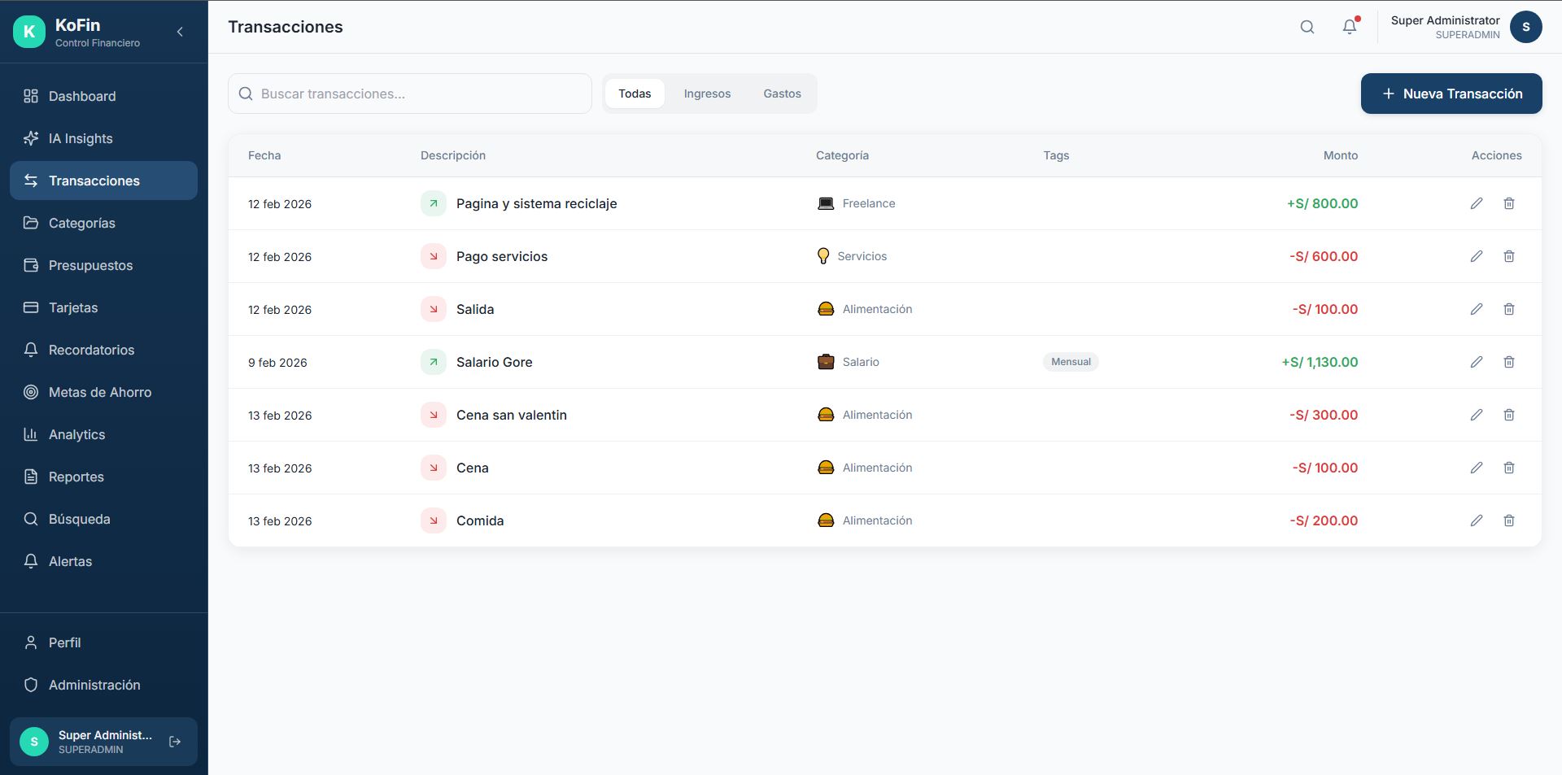This screenshot has width=1562, height=775.
Task: Open IA Insights from the sidebar
Action: pos(81,138)
